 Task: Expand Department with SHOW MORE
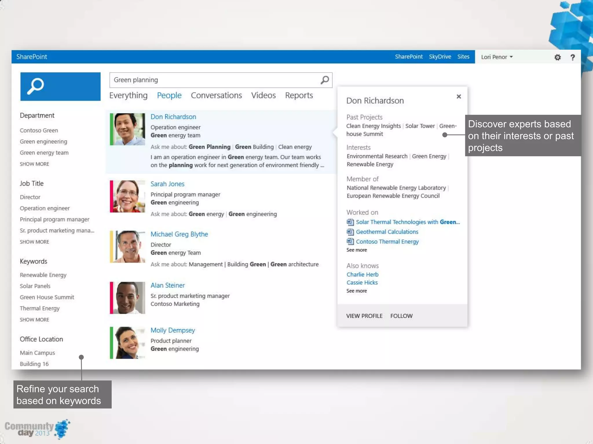(34, 164)
